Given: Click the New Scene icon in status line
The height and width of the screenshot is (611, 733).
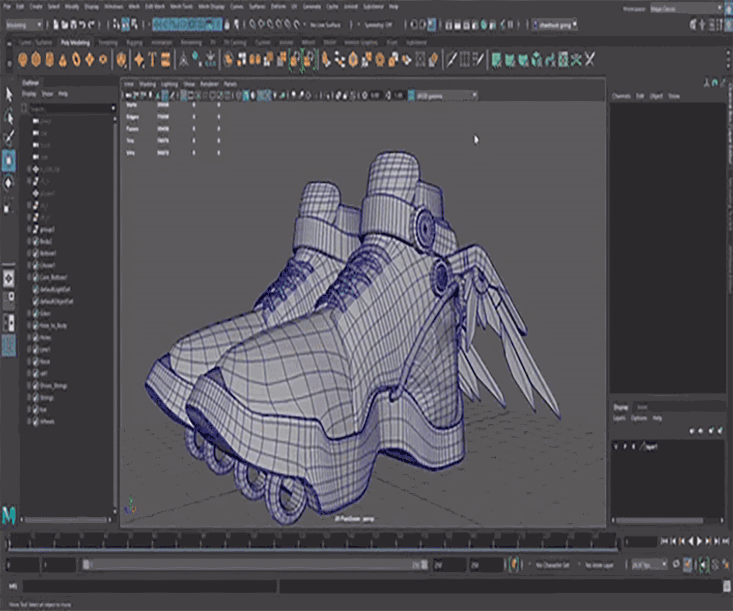Looking at the screenshot, I should pos(56,24).
